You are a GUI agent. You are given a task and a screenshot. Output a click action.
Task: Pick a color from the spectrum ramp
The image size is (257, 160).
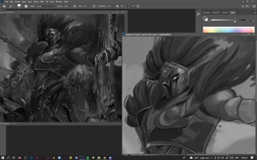[x=229, y=29]
